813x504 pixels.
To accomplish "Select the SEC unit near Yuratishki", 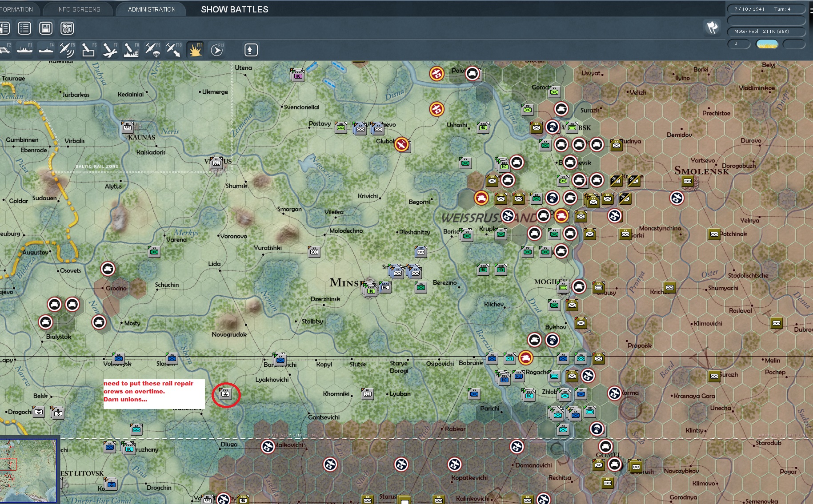I will (x=314, y=251).
